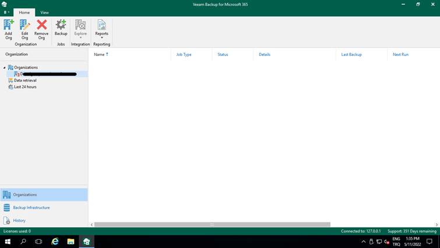Click Support days remaining status text
Screen dimensions: 440x248
(x=412, y=231)
